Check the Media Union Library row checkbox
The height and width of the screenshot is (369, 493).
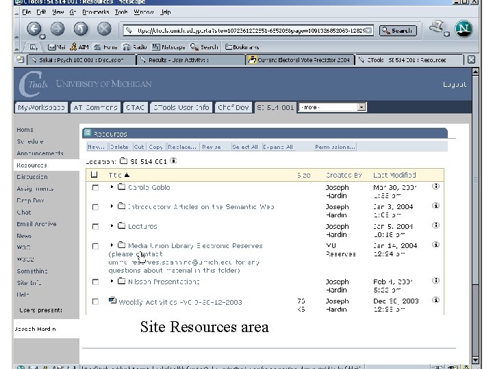[x=95, y=246]
